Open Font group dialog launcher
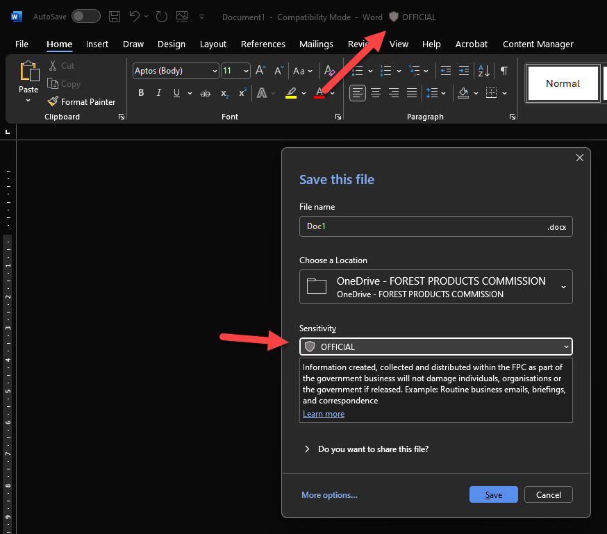 tap(338, 117)
